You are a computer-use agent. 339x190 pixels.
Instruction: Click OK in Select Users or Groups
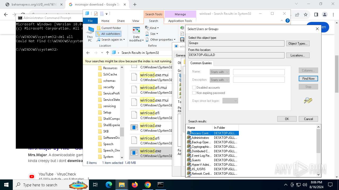point(287,119)
